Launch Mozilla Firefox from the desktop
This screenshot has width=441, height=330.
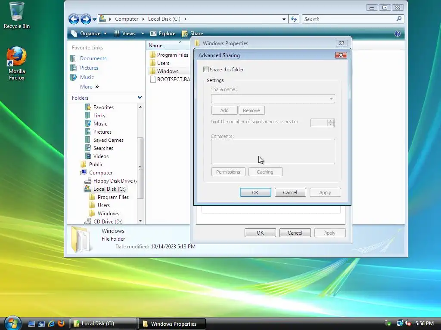tap(16, 64)
